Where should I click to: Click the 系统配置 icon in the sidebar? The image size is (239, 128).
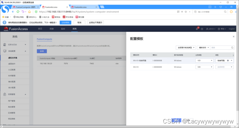tap(5, 51)
